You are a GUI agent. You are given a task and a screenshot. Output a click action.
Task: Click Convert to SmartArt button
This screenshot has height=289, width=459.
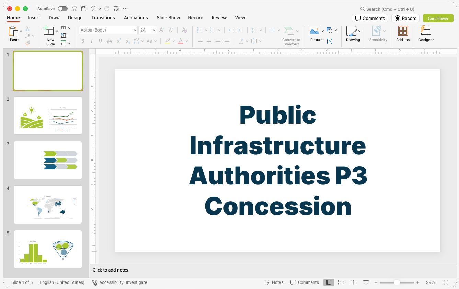click(x=291, y=36)
